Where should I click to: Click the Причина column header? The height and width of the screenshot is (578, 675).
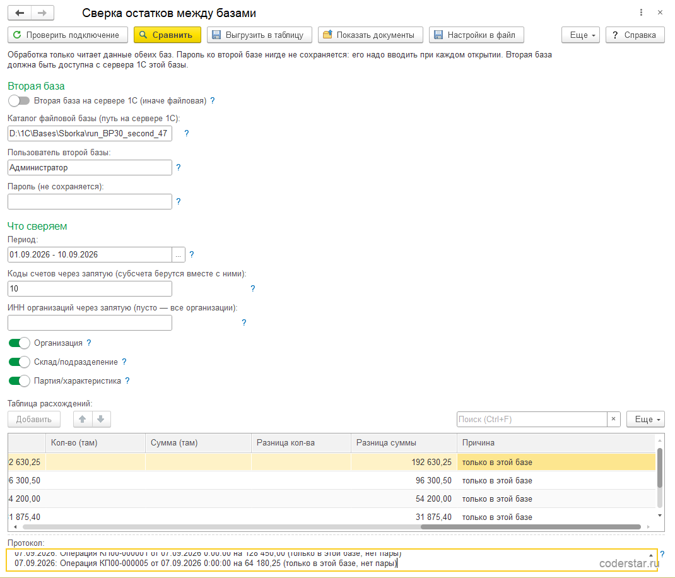[x=556, y=443]
